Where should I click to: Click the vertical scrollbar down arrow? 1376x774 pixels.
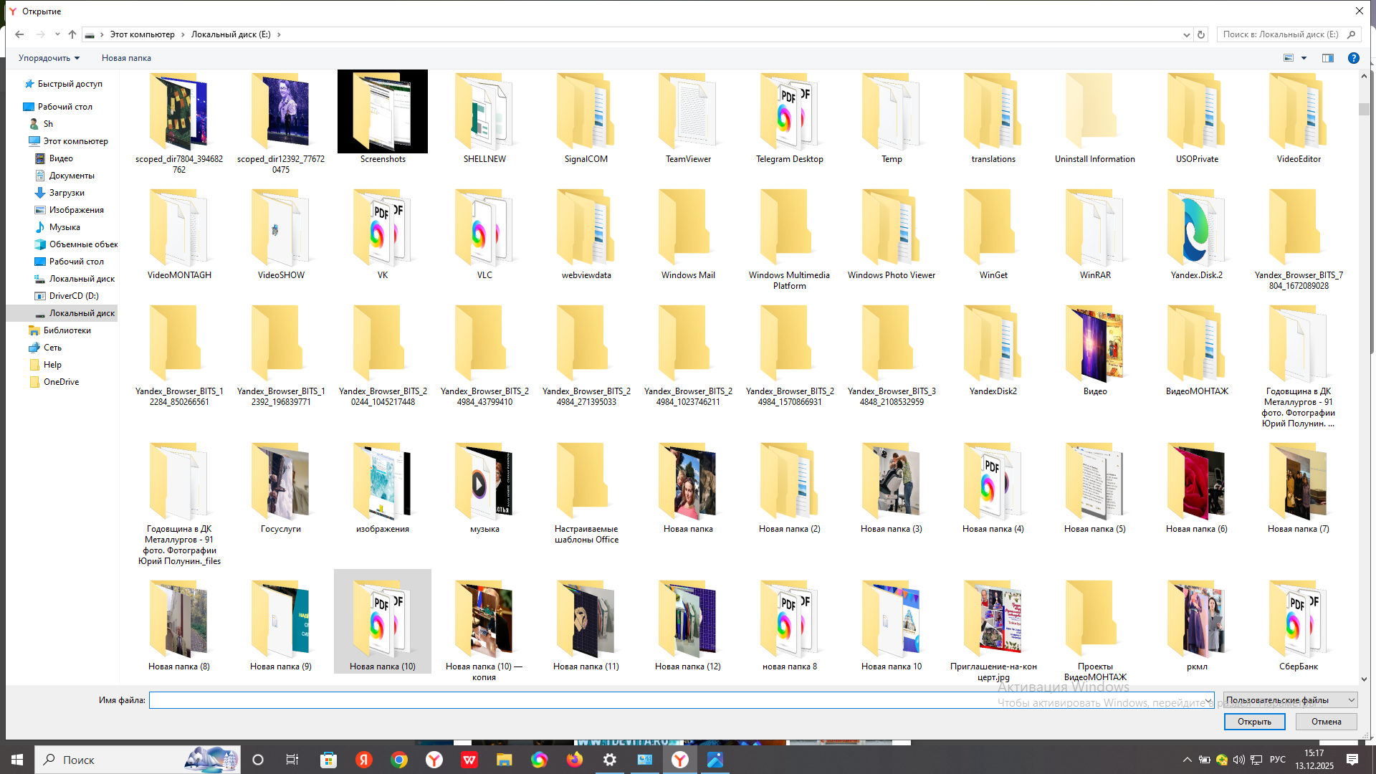click(1364, 679)
